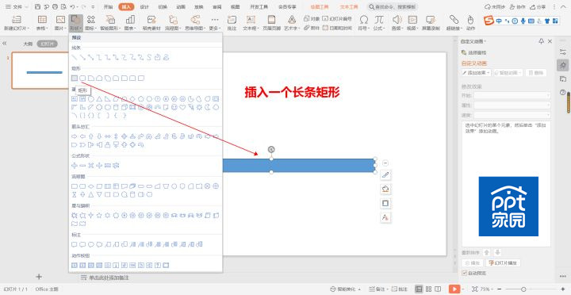Switch to the 大纲 outline tab
The image size is (571, 295).
pyautogui.click(x=28, y=44)
